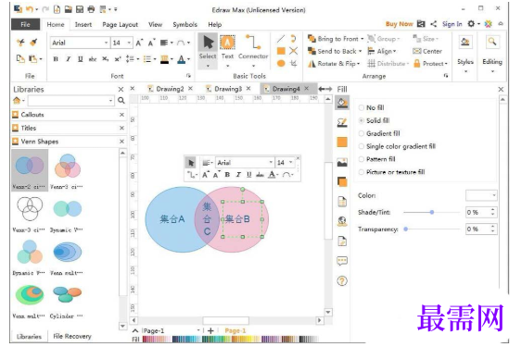Click the Buy Now link
Viewport: 521px width, 347px height.
(399, 24)
